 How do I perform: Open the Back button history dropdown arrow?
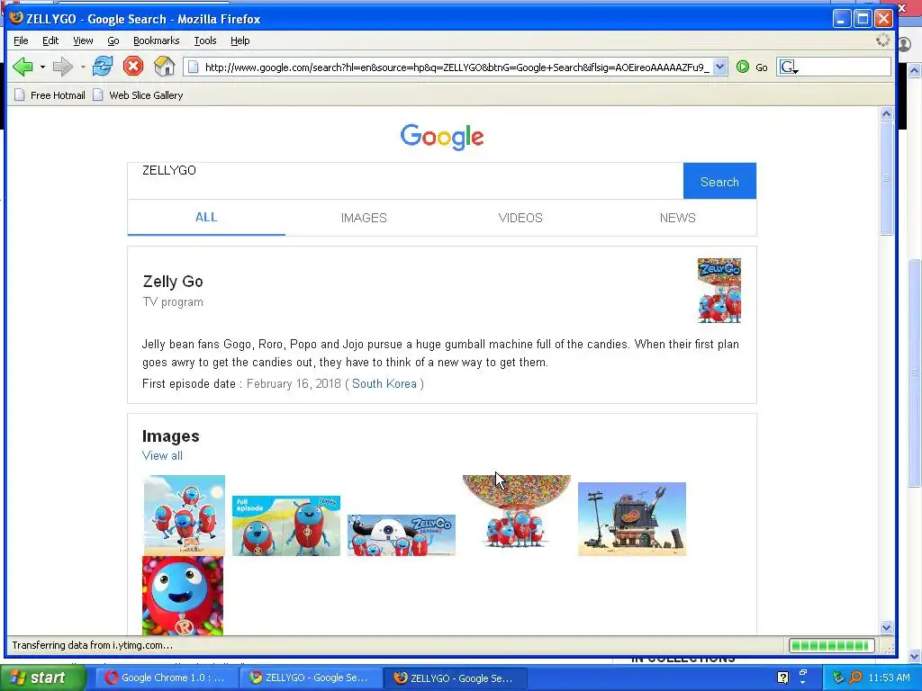(x=42, y=67)
